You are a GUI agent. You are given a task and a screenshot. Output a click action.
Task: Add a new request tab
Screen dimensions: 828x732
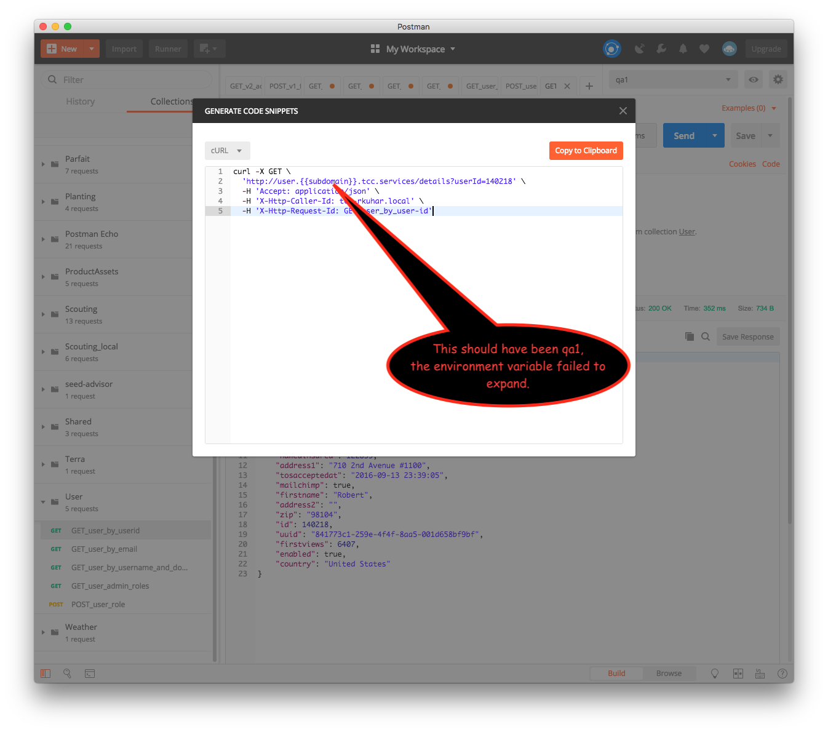coord(589,86)
